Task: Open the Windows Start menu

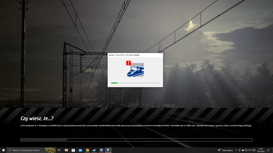Action: (x=3, y=150)
